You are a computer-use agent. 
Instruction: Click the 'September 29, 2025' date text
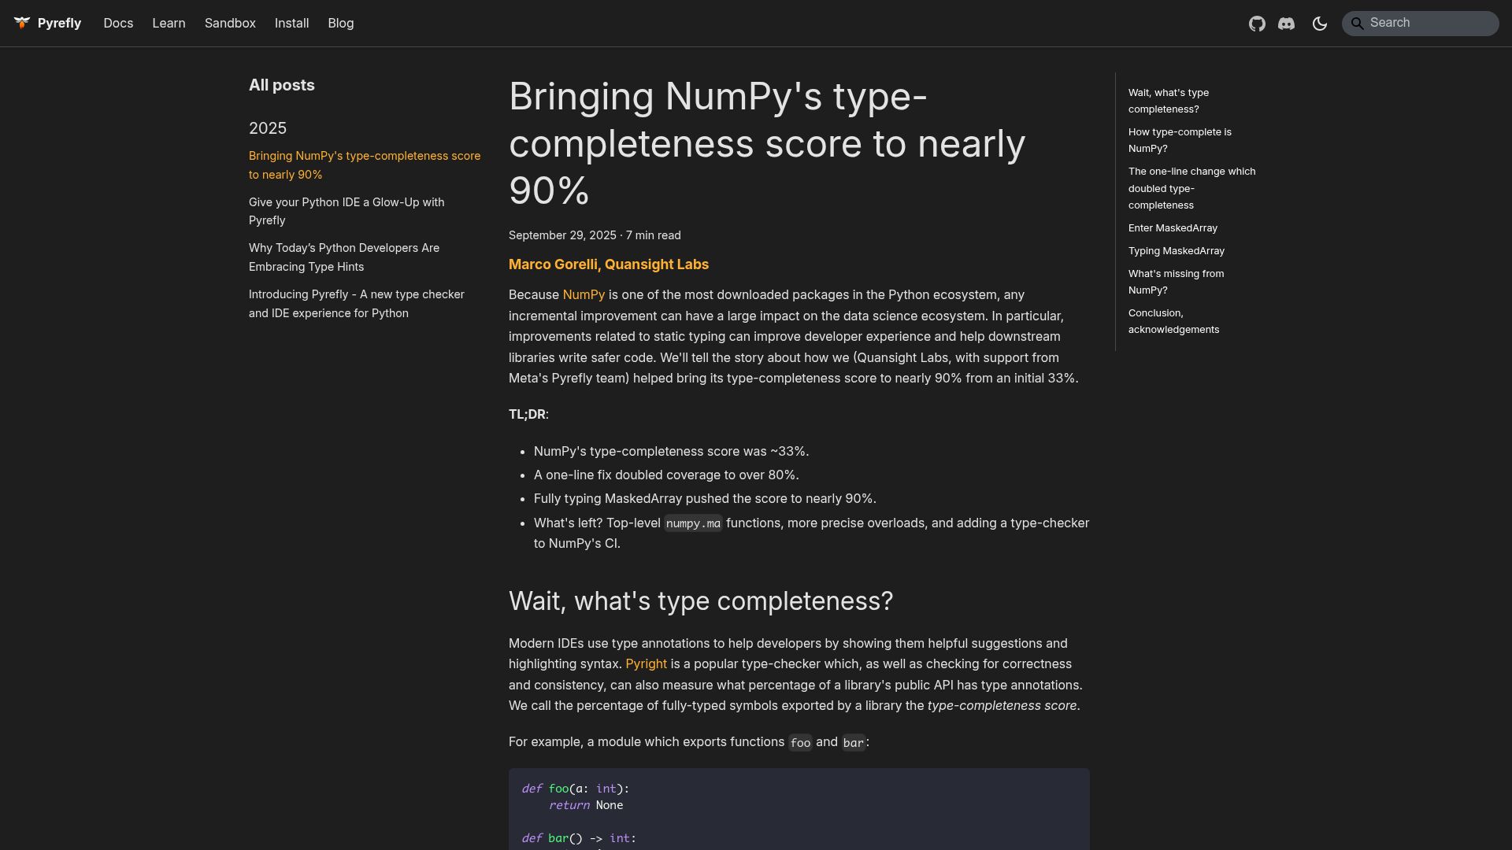pyautogui.click(x=562, y=235)
